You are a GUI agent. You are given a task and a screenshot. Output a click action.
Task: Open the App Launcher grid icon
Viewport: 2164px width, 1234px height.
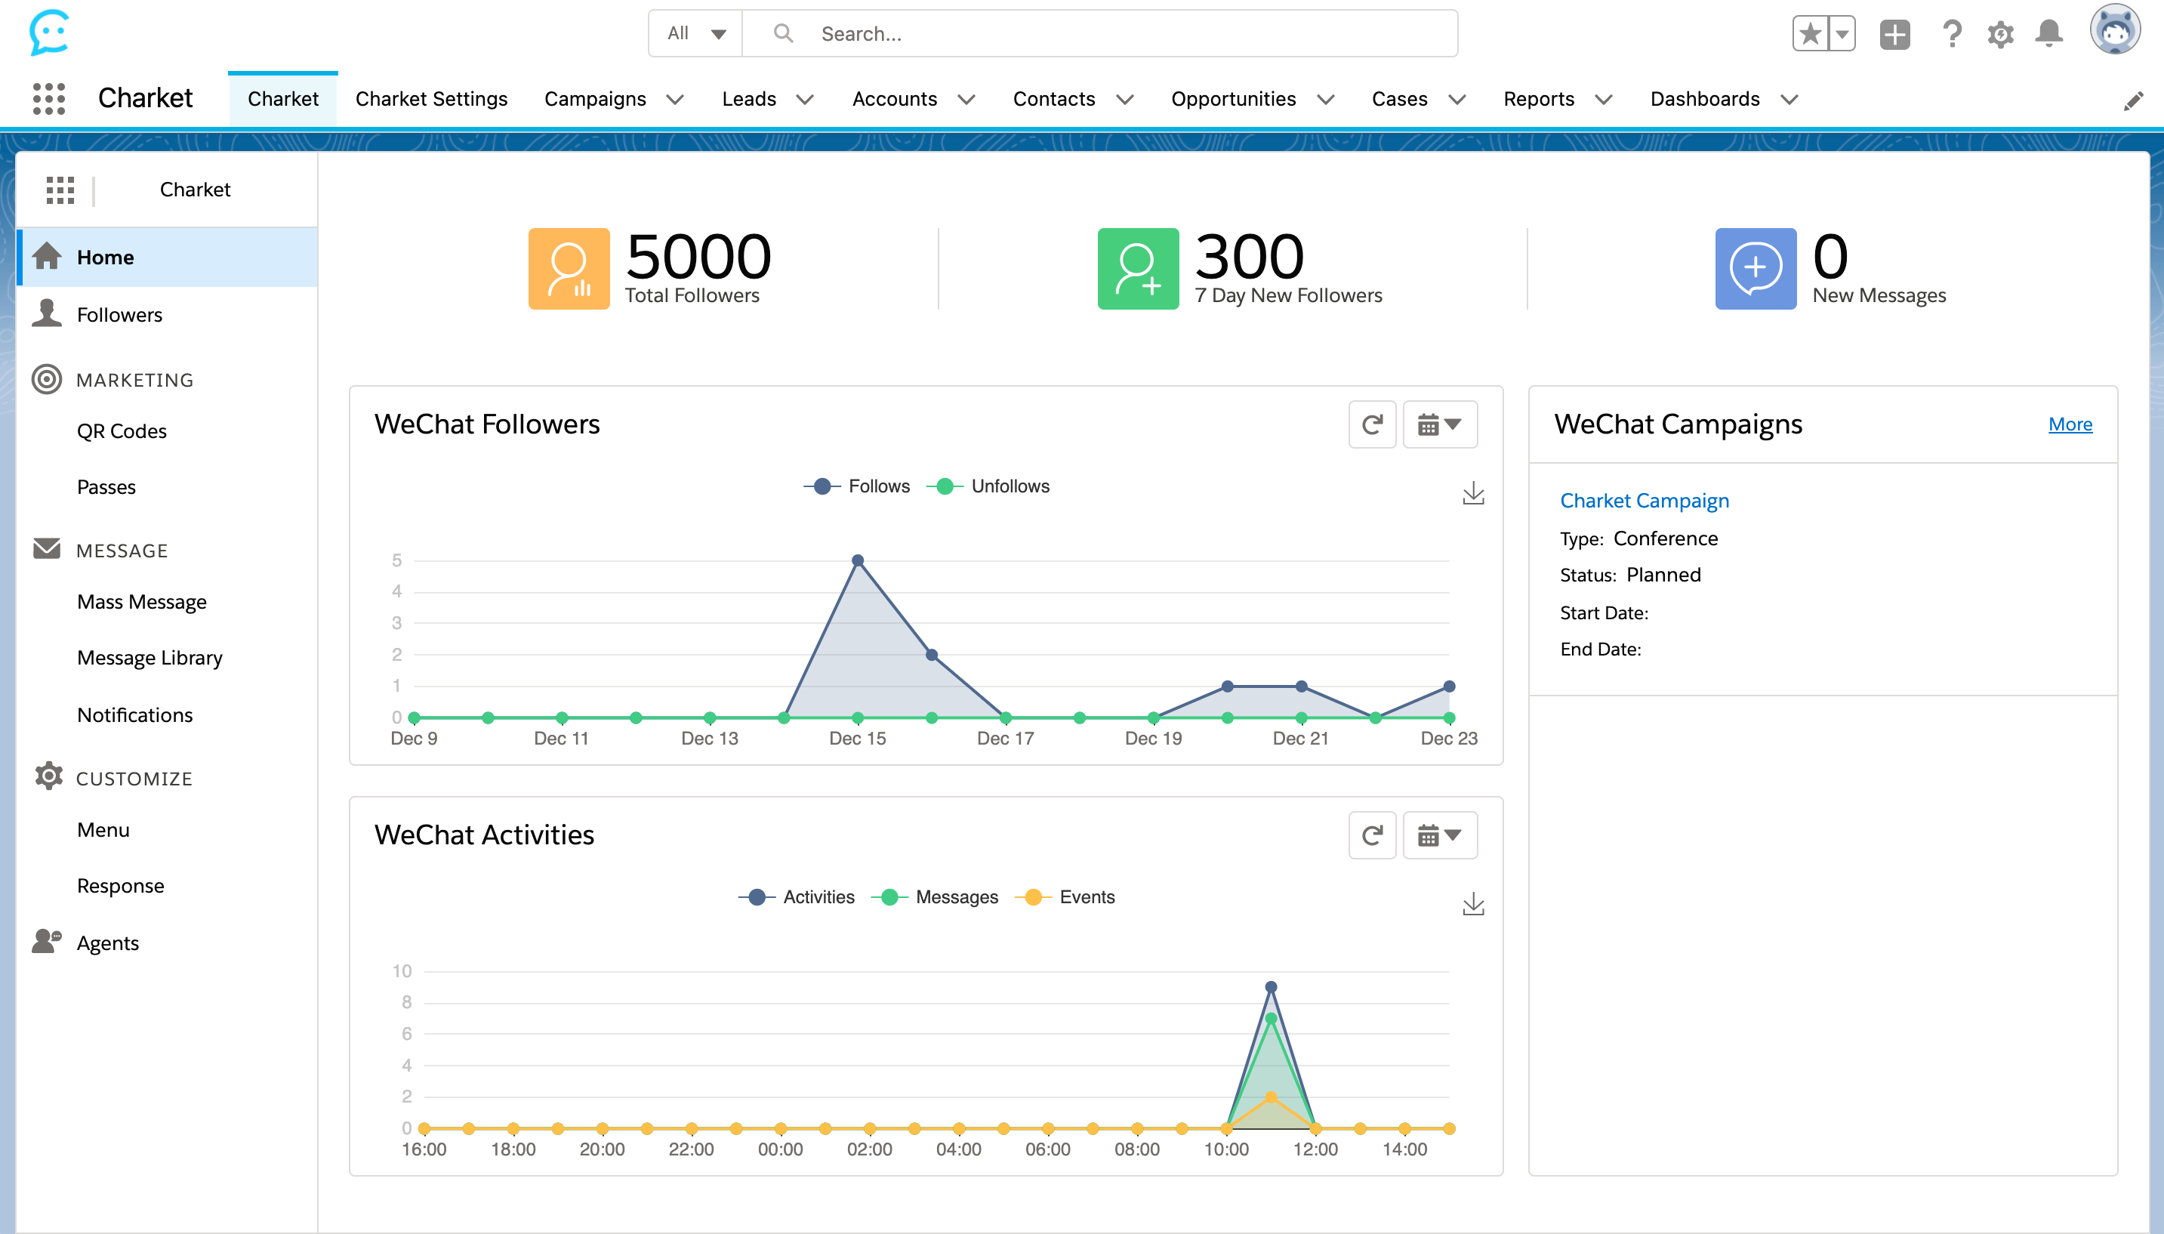(48, 98)
